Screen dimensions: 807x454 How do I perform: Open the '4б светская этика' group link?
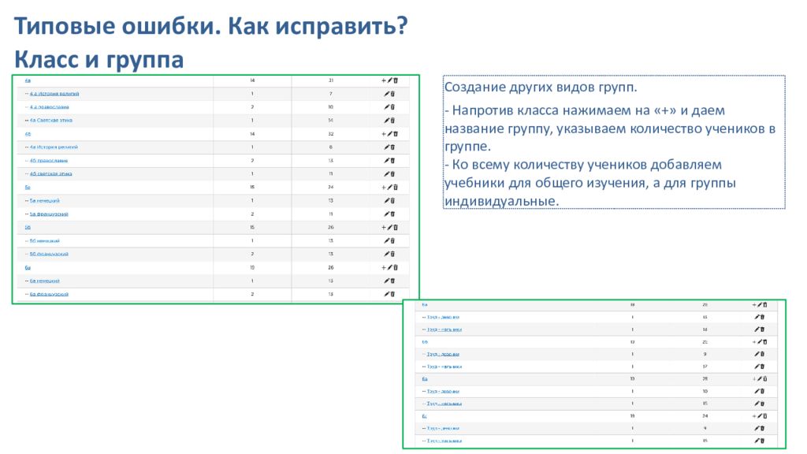point(50,174)
